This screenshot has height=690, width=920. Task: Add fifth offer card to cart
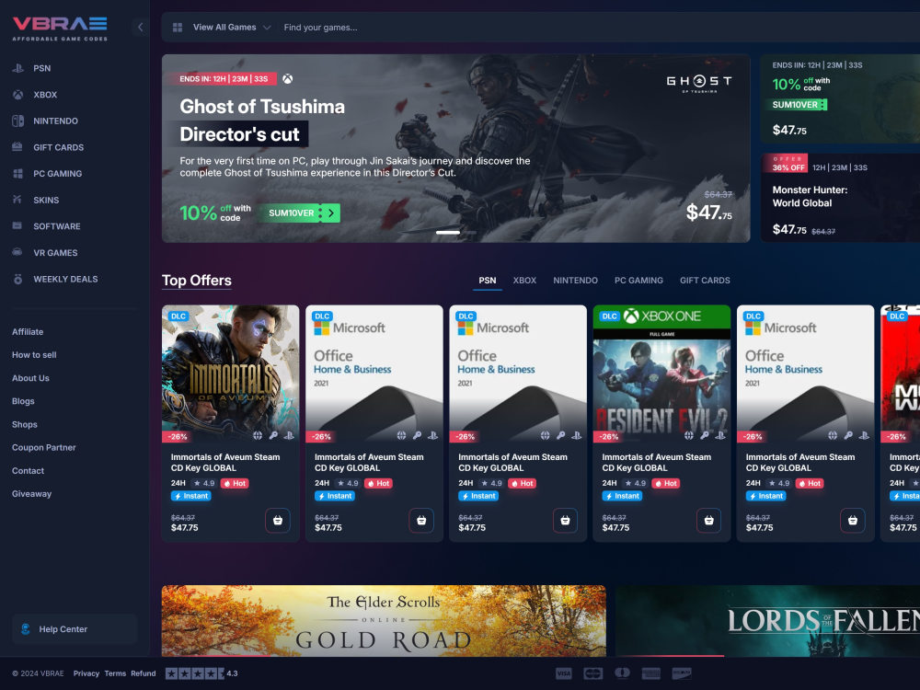pyautogui.click(x=853, y=521)
